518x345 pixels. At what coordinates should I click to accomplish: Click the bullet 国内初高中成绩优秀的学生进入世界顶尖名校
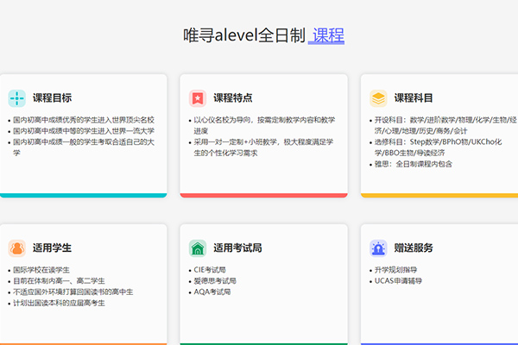coord(84,120)
